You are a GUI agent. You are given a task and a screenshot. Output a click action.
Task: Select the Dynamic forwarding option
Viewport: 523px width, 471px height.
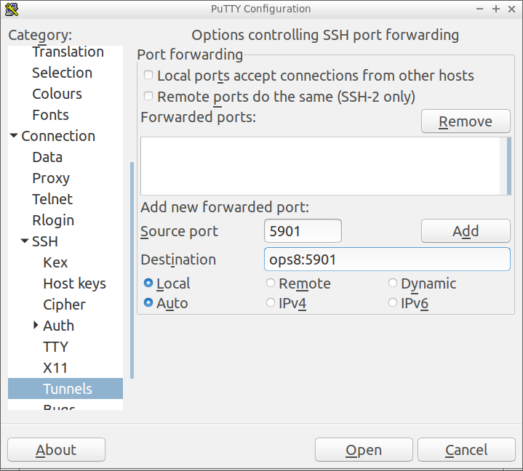coord(393,283)
